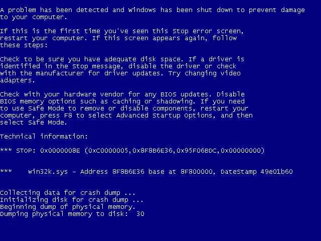Click the 'these steps:' text

[x=24, y=45]
